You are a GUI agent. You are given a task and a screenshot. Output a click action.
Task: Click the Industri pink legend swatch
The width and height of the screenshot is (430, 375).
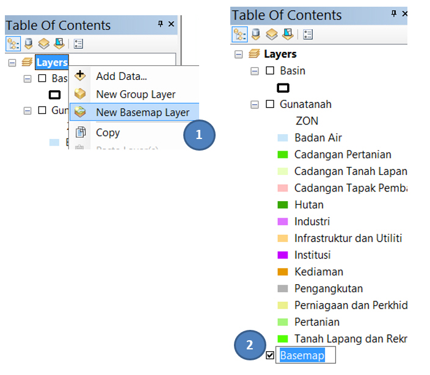coord(282,221)
